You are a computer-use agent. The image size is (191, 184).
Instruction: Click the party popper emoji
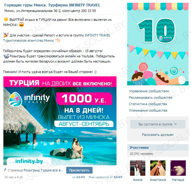point(6,35)
